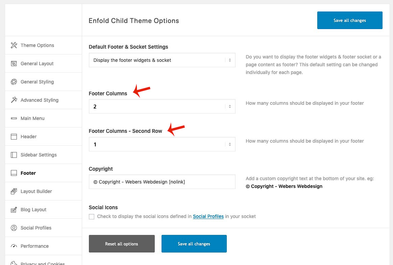Viewport: 393px width, 265px height.
Task: Click the Advanced Styling magic wand icon
Action: coord(14,100)
